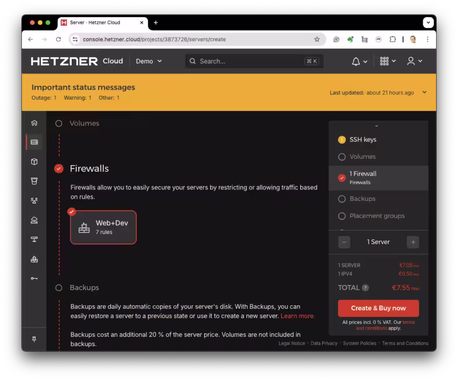
Task: Open the notifications bell icon
Action: (356, 61)
